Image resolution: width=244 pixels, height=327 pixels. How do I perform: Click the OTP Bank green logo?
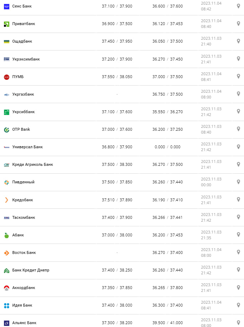click(6, 129)
